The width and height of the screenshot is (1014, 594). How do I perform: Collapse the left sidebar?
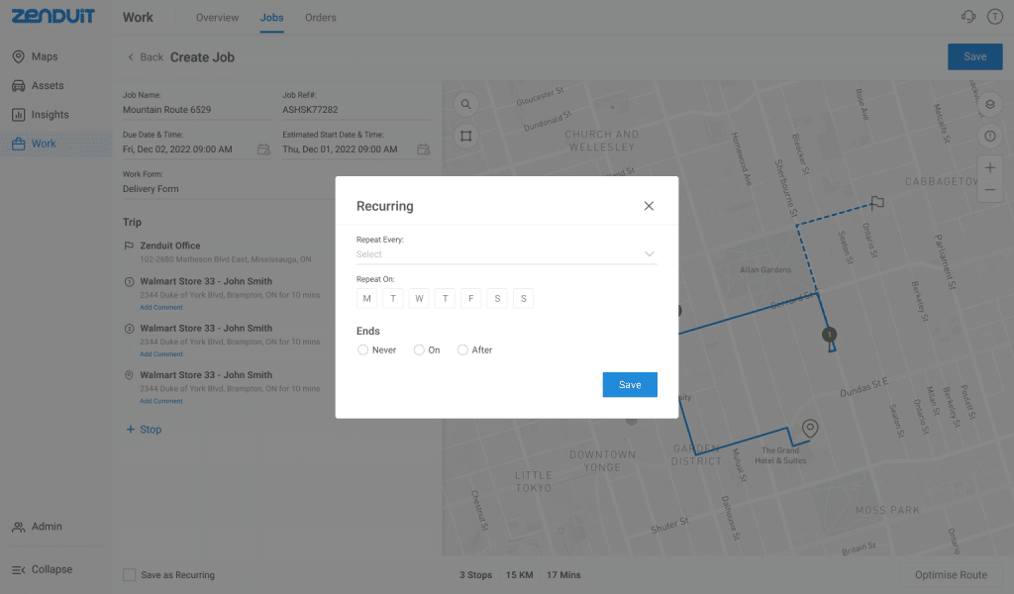tap(42, 569)
